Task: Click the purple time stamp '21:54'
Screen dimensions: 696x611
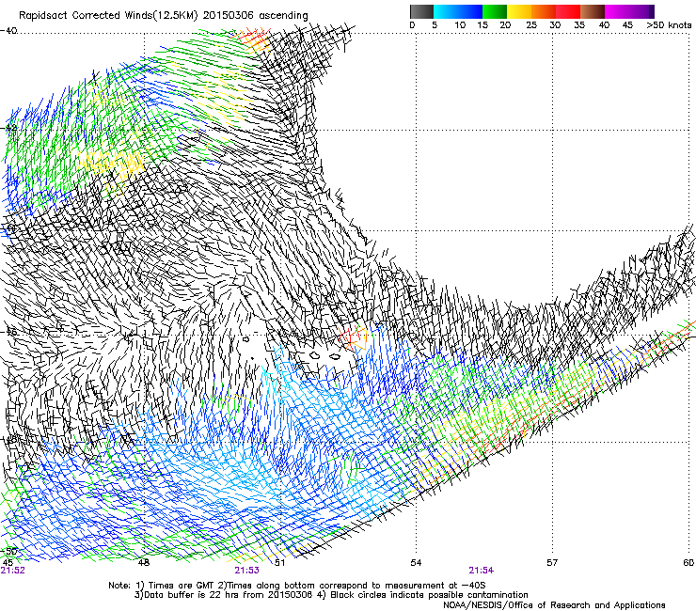Action: 482,571
